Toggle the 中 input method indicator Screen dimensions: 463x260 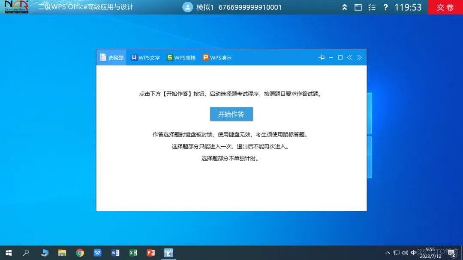pyautogui.click(x=413, y=253)
